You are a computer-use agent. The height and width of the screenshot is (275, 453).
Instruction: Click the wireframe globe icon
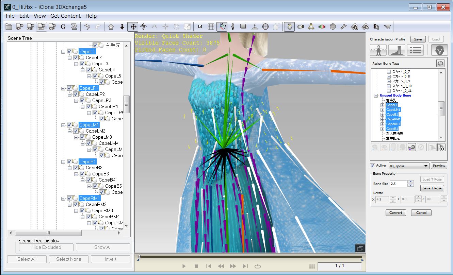coord(265,27)
